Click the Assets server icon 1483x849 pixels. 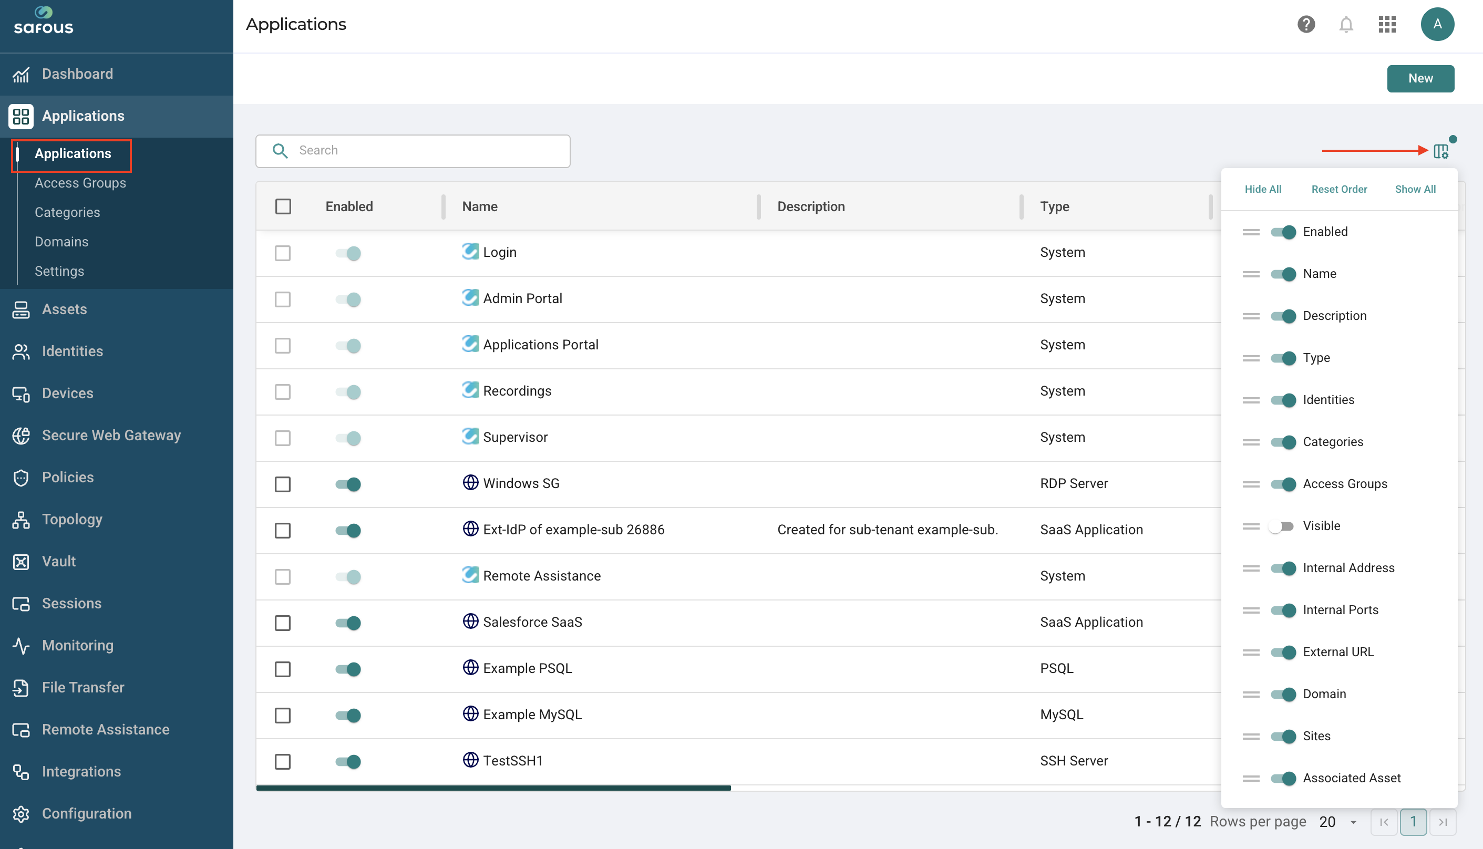[x=21, y=309]
